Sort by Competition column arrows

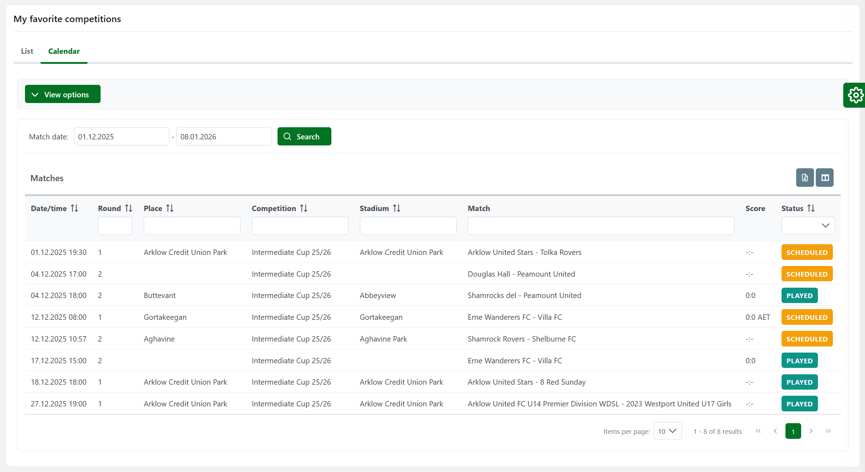tap(304, 208)
